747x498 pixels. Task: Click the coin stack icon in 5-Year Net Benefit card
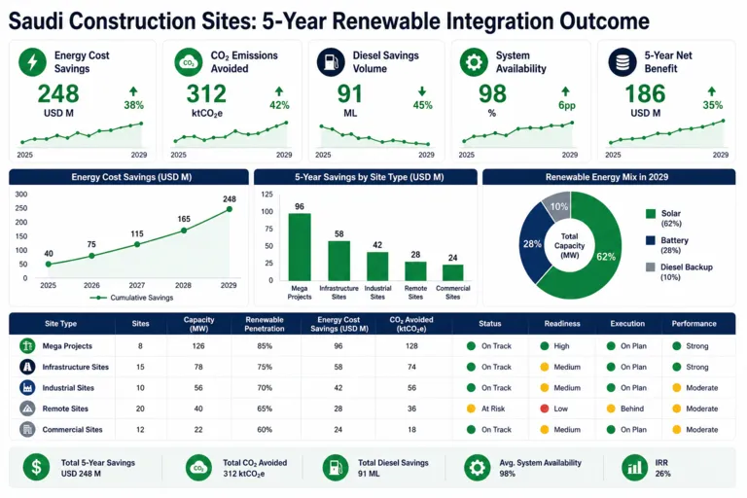[x=622, y=62]
